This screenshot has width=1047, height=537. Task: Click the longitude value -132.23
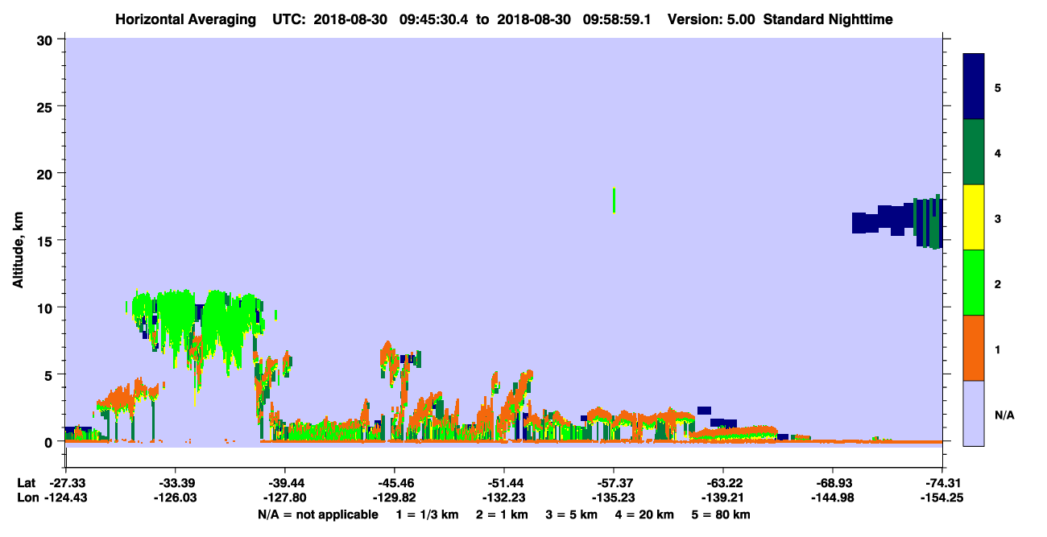click(x=503, y=498)
